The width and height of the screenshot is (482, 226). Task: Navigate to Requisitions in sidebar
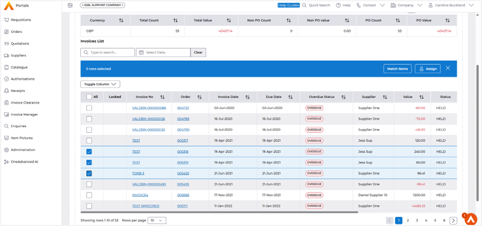coord(21,20)
